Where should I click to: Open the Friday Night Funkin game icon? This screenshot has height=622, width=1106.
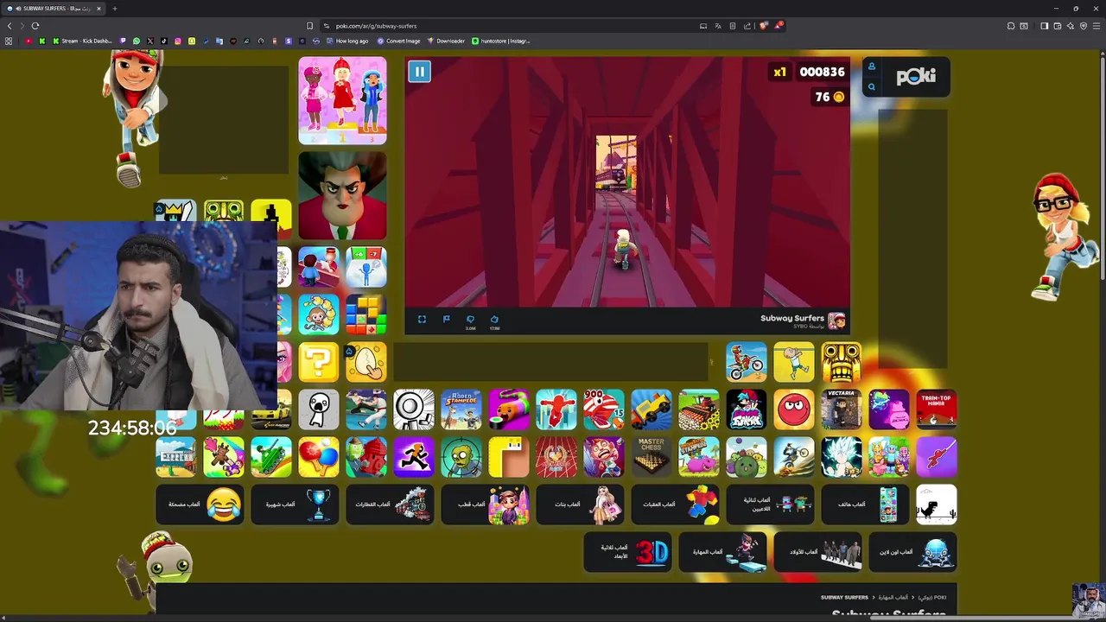coord(746,409)
